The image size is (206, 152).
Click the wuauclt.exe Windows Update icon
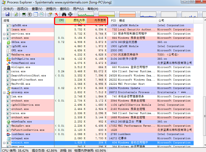click(x=9, y=88)
